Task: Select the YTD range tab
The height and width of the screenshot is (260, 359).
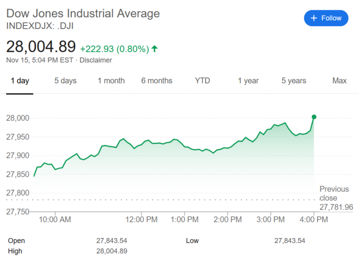Action: 203,81
